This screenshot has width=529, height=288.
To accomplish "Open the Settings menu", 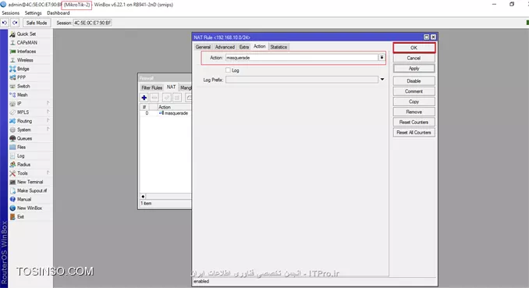I will (33, 12).
